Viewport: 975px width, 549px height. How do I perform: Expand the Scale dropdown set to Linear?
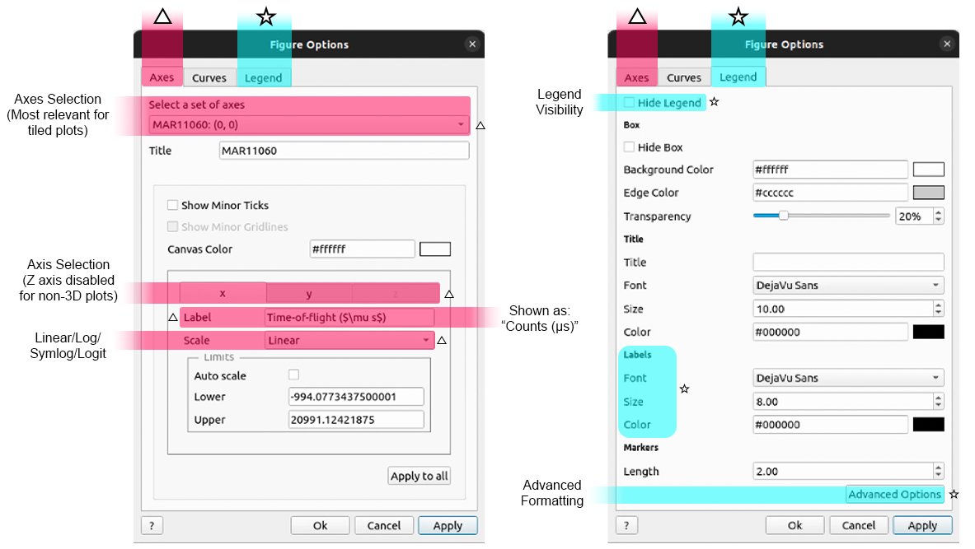(349, 341)
